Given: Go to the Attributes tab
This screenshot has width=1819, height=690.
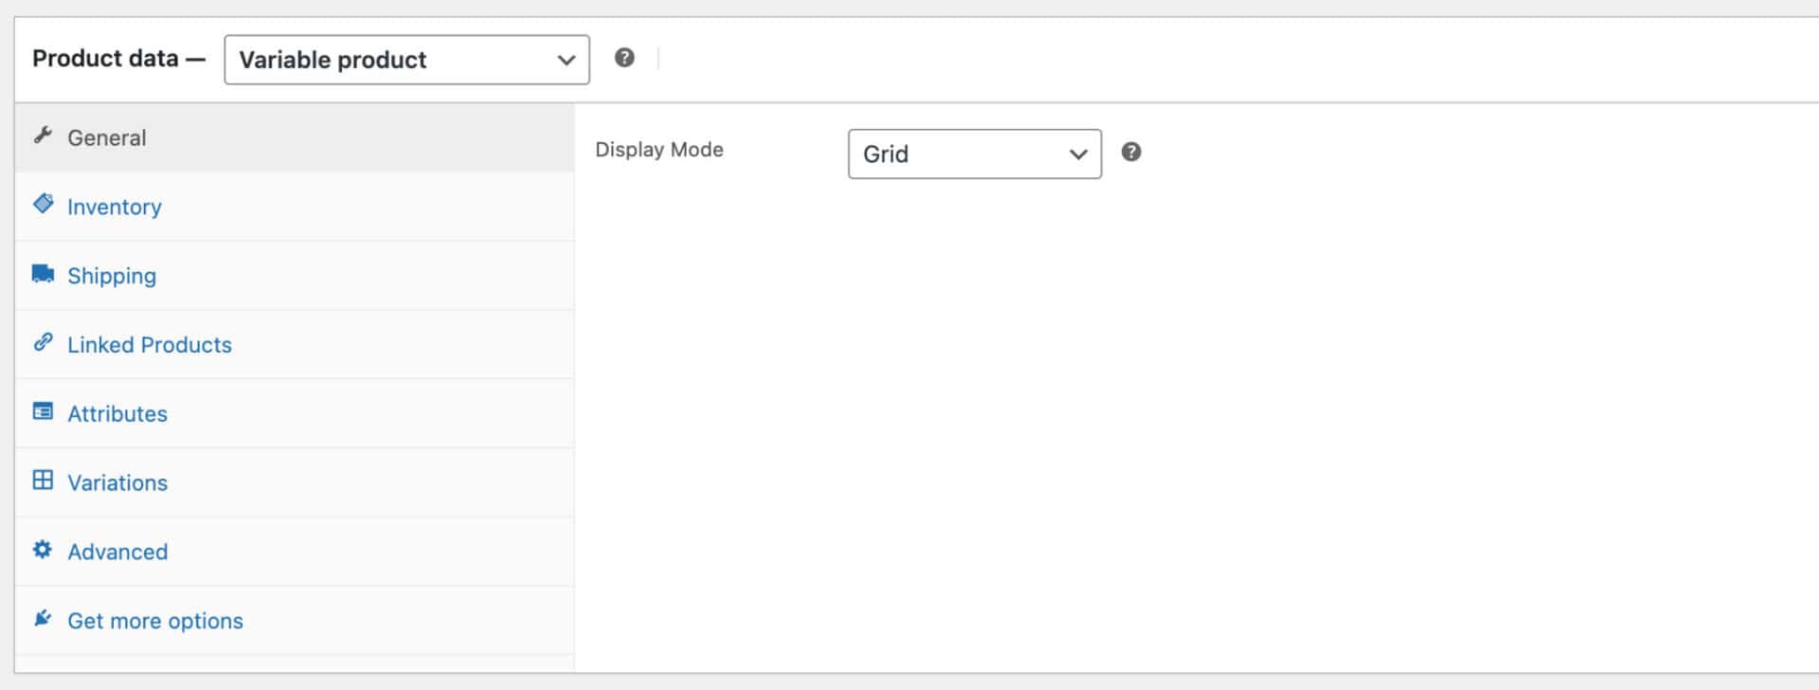Looking at the screenshot, I should click(295, 414).
